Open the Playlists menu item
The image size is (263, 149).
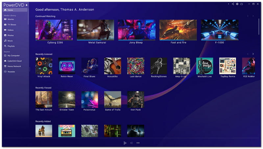[11, 46]
